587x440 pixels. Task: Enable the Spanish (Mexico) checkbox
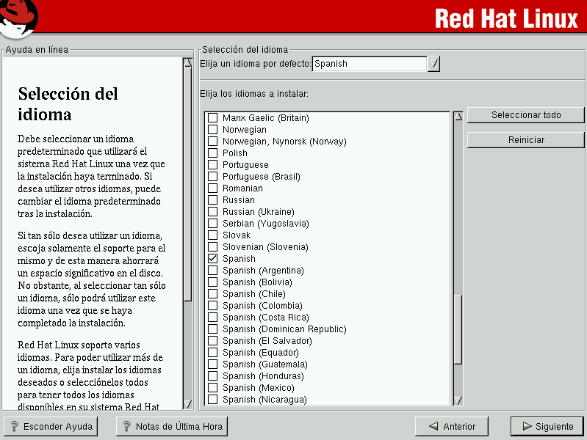[213, 388]
